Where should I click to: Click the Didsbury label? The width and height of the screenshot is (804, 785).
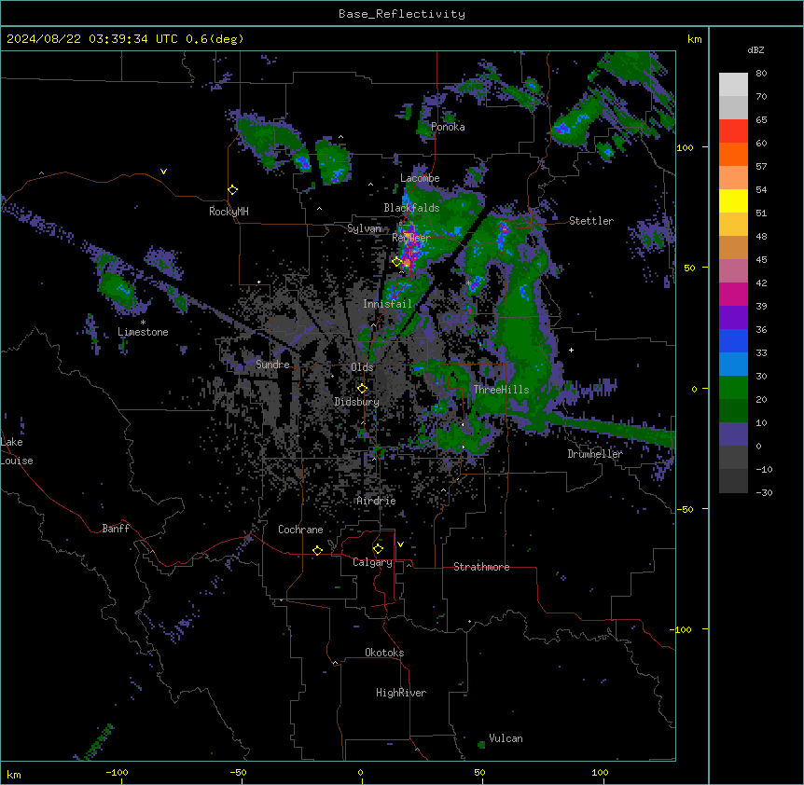coord(357,402)
